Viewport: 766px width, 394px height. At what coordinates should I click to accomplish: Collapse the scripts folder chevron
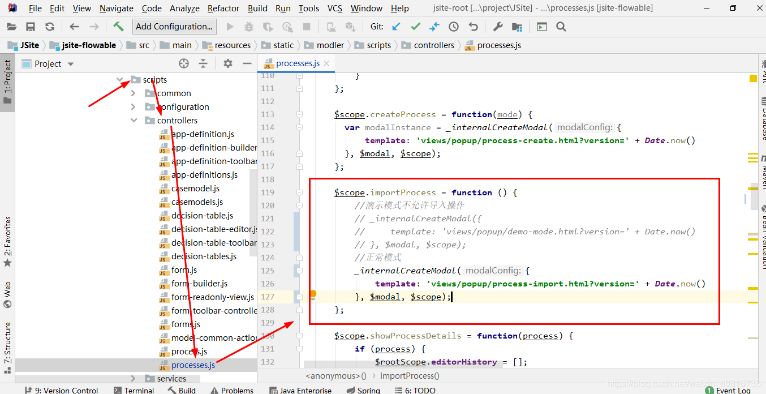[120, 80]
